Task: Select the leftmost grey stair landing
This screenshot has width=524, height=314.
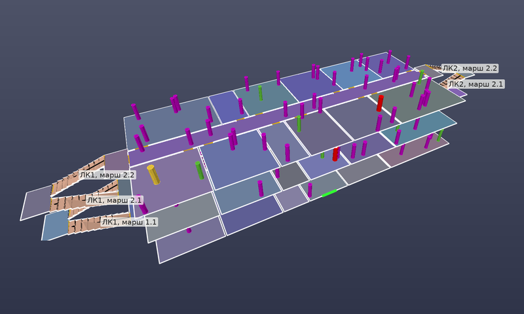Action: coord(36,203)
